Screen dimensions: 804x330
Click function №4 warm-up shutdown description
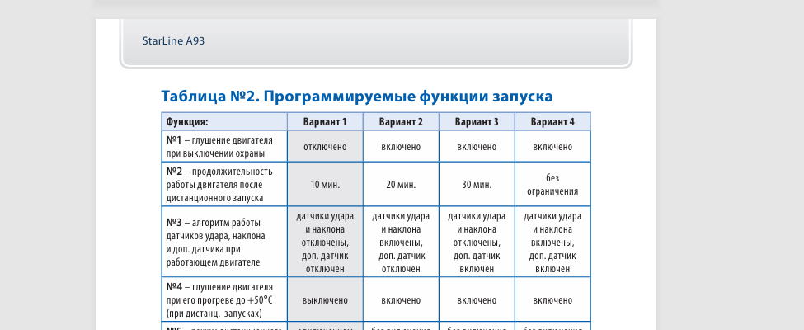coord(219,300)
